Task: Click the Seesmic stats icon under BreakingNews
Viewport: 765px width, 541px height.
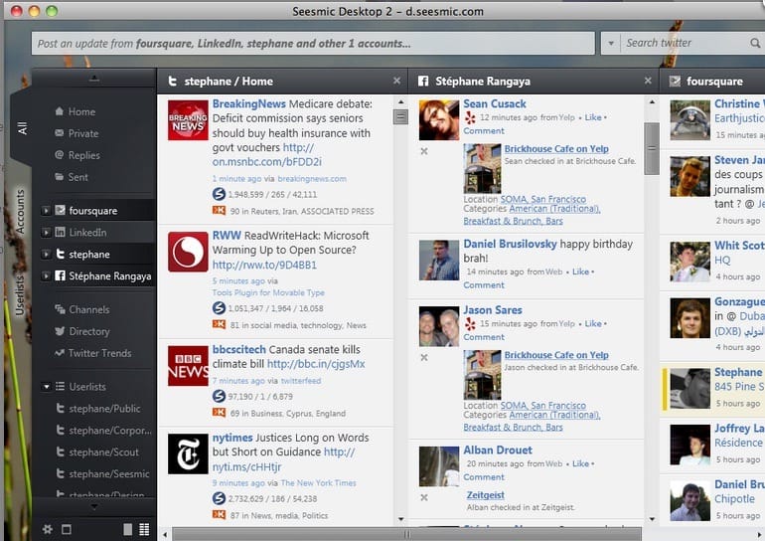Action: (219, 194)
